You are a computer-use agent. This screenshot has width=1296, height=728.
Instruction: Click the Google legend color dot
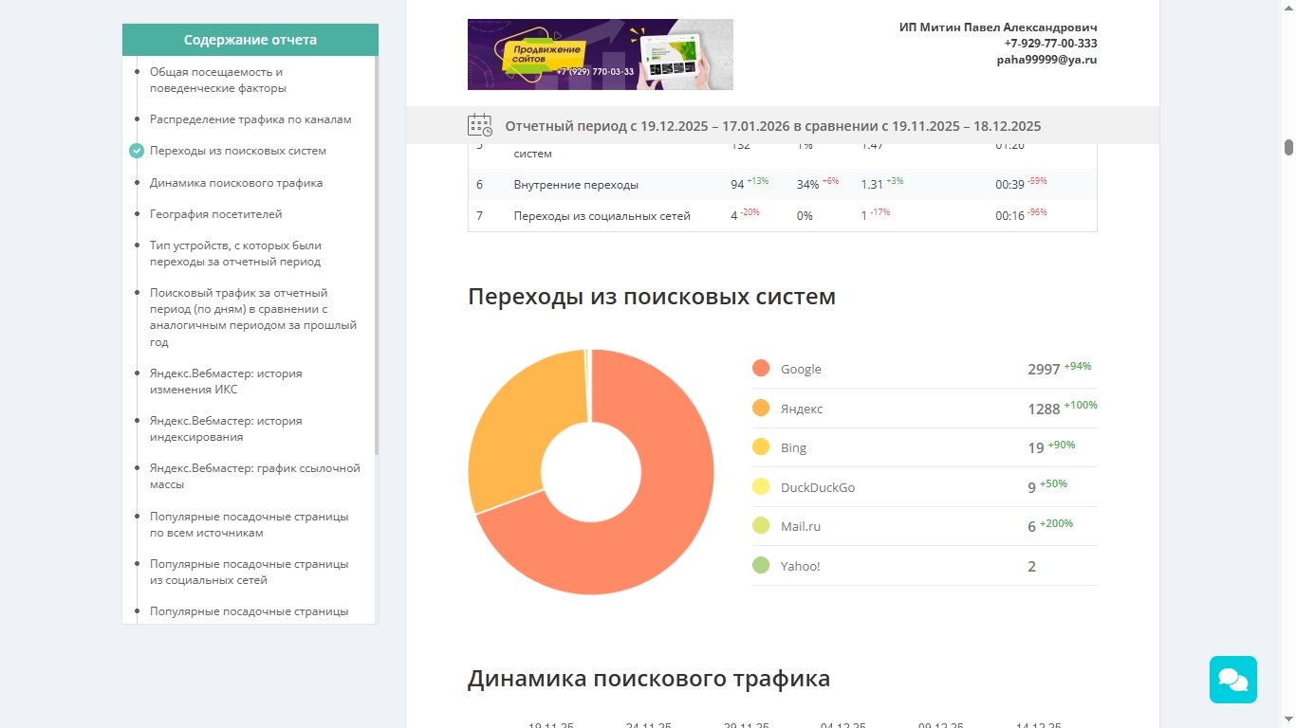(x=761, y=369)
